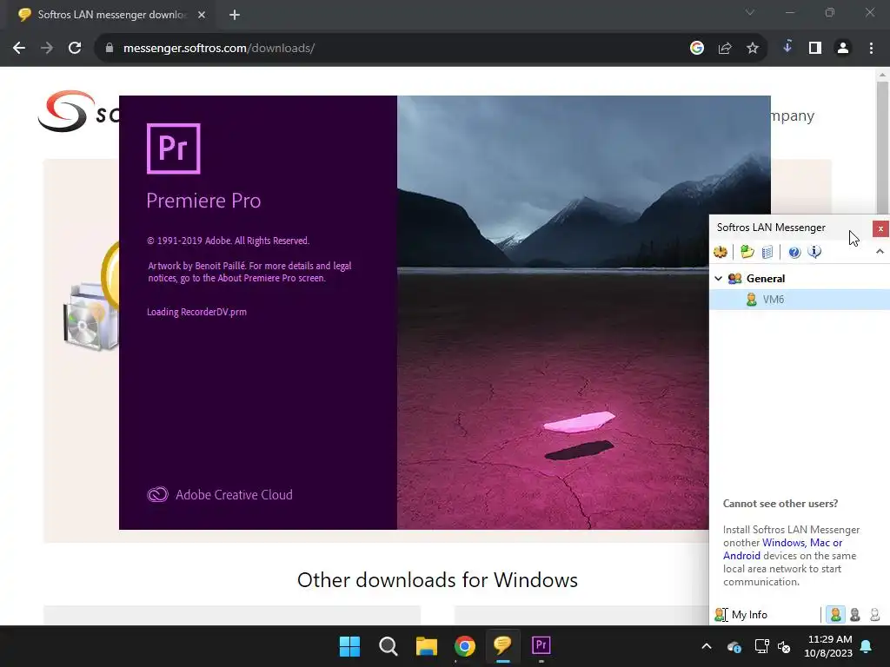Click the address bar URL

click(219, 49)
